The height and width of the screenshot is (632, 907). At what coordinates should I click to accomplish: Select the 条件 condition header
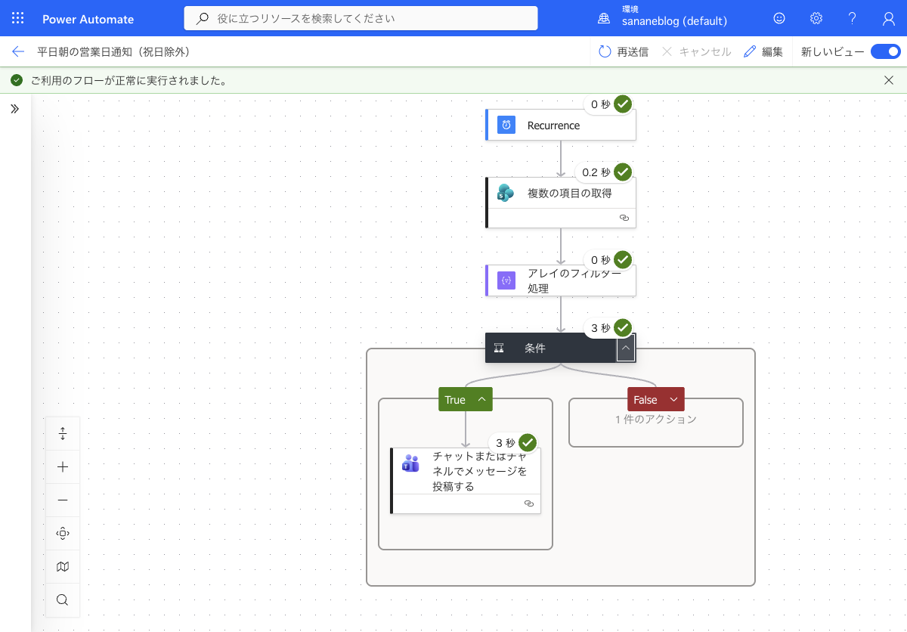tap(561, 349)
